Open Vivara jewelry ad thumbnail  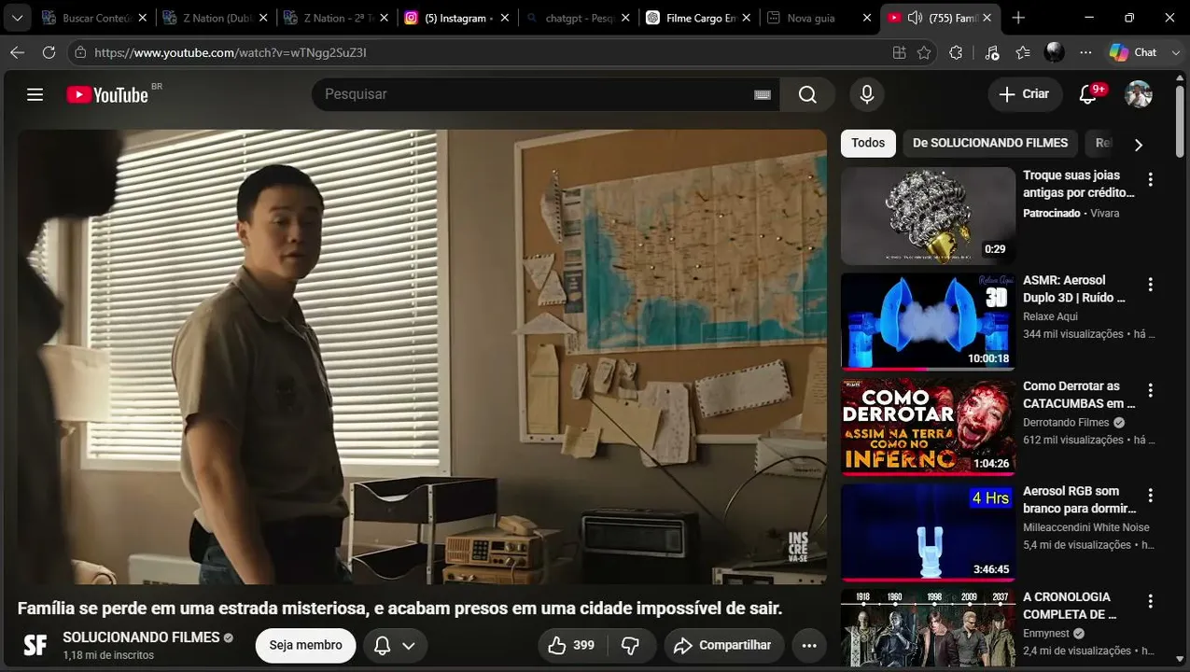[928, 216]
